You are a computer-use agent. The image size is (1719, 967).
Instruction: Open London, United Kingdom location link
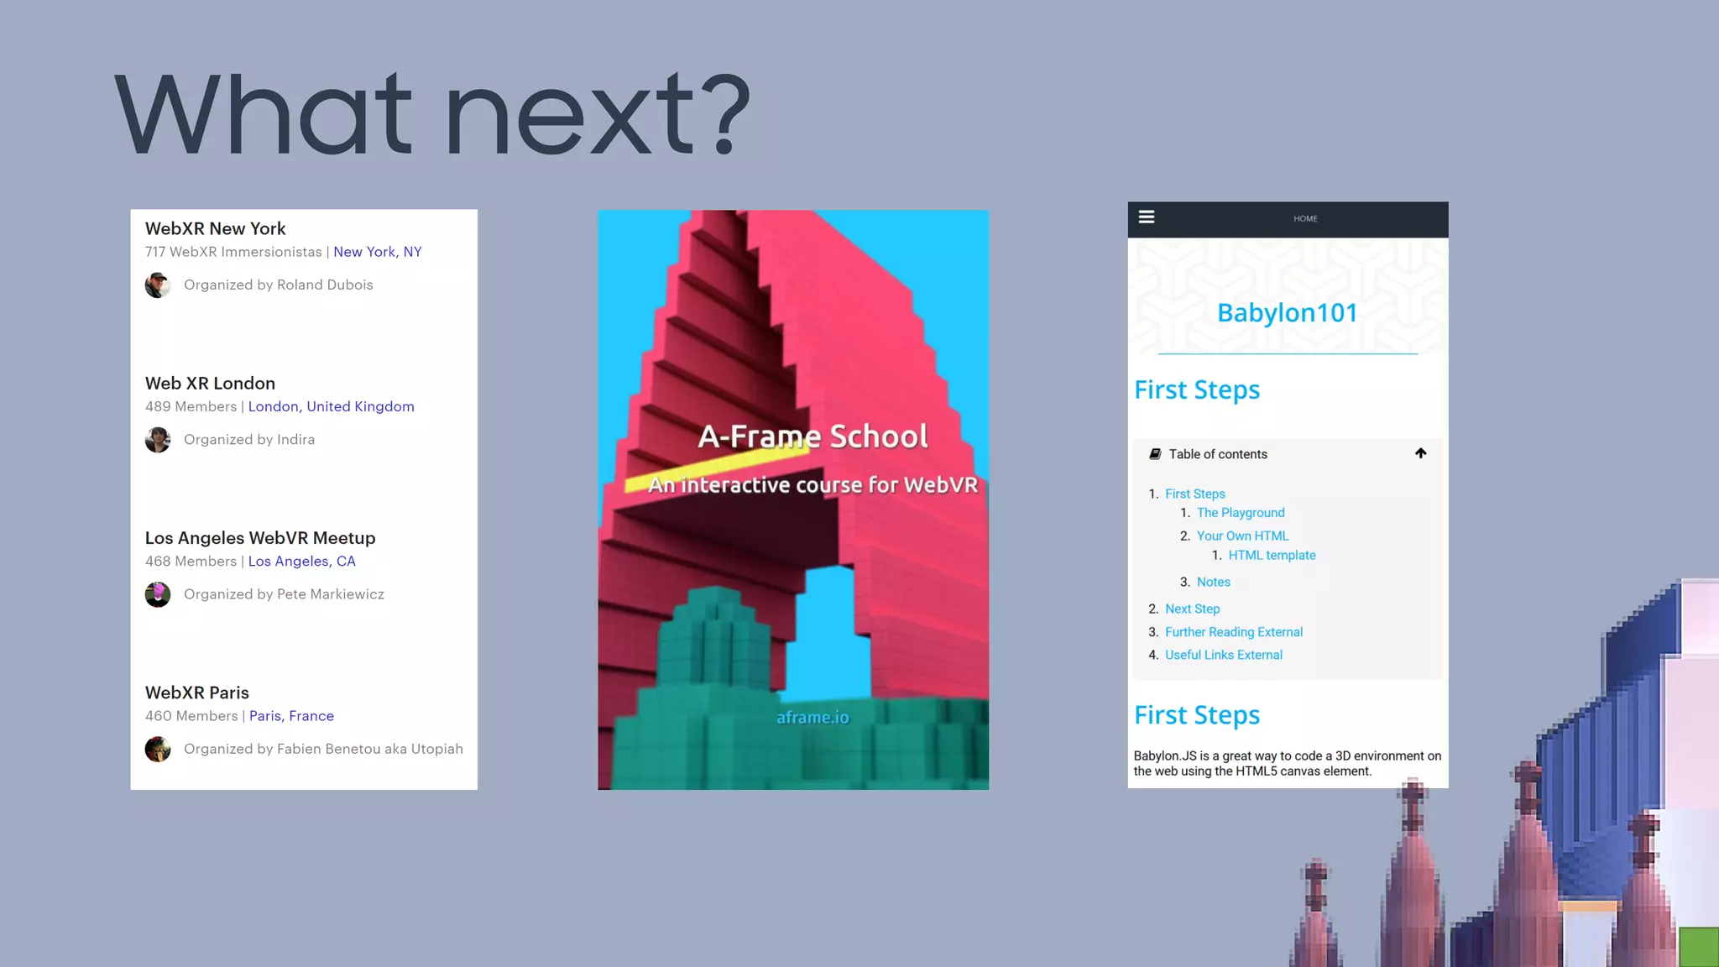pyautogui.click(x=331, y=406)
